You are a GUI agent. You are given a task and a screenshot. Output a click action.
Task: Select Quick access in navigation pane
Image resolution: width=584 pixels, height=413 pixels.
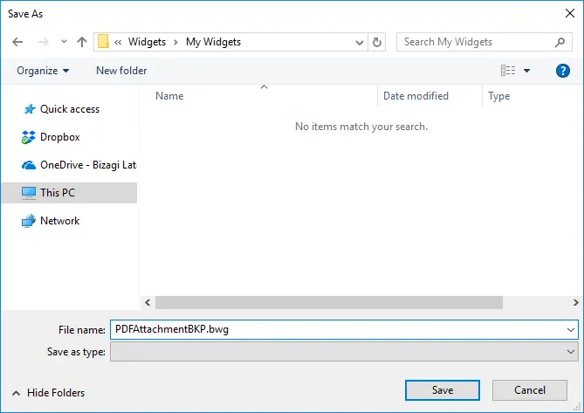click(x=70, y=109)
